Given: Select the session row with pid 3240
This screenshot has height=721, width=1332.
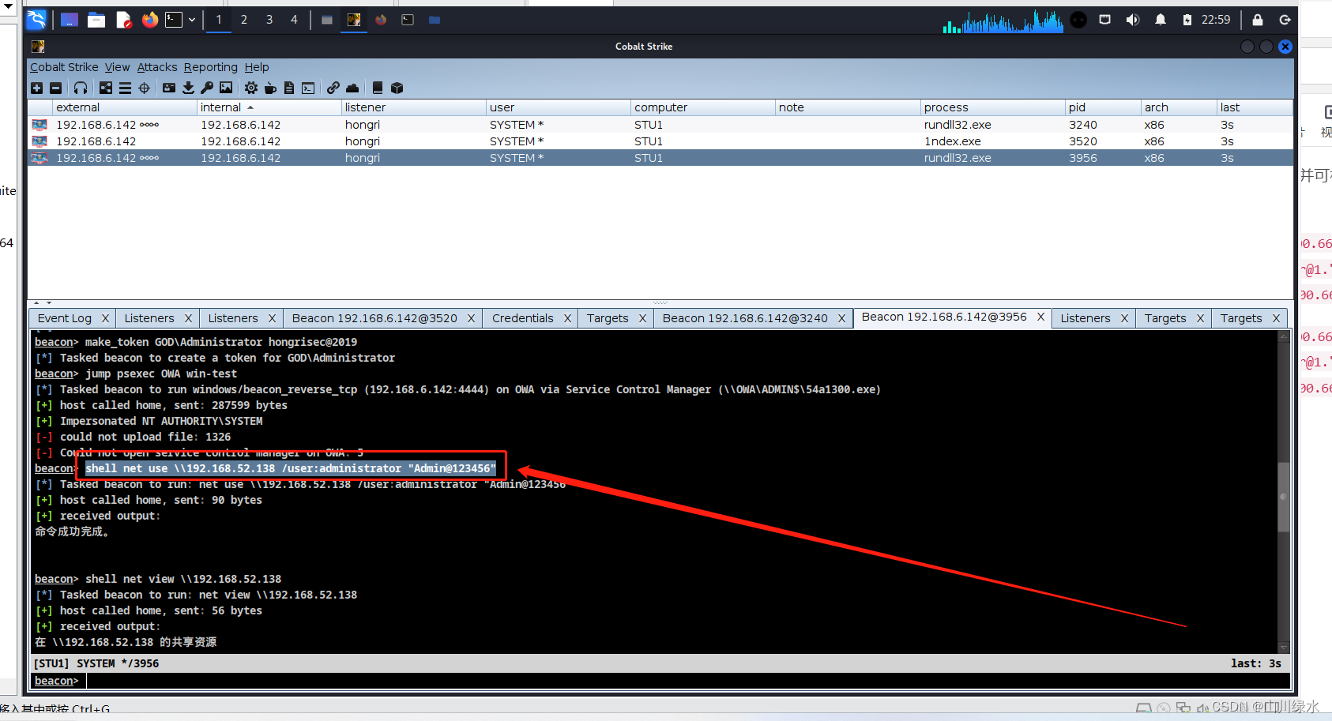Looking at the screenshot, I should pos(660,125).
